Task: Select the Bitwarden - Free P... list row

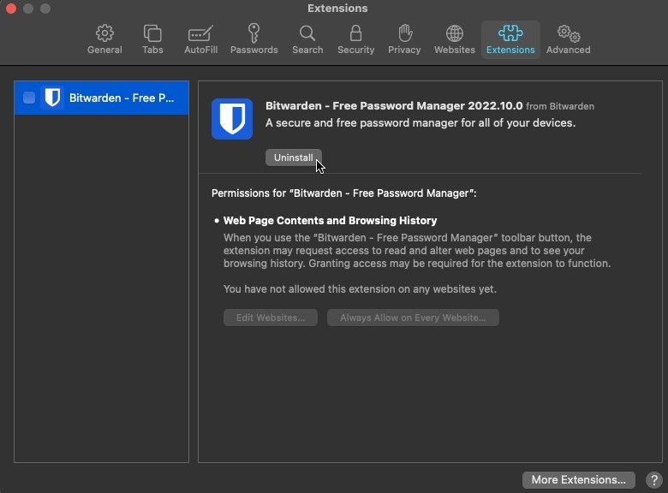Action: click(x=101, y=98)
